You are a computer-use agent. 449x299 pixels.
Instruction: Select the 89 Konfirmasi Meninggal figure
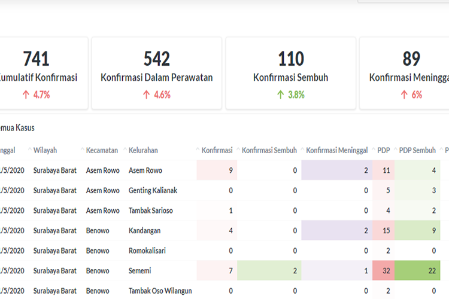pyautogui.click(x=411, y=59)
